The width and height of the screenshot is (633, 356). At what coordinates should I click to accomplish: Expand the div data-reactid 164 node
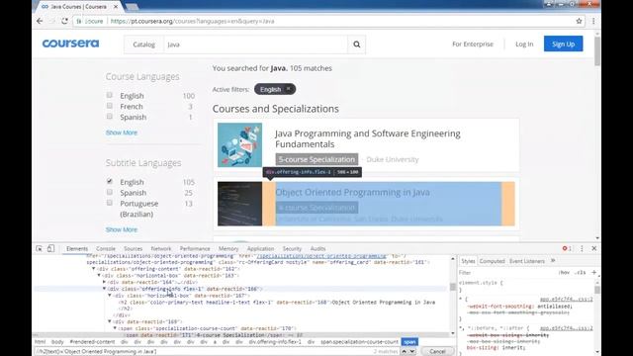point(104,282)
